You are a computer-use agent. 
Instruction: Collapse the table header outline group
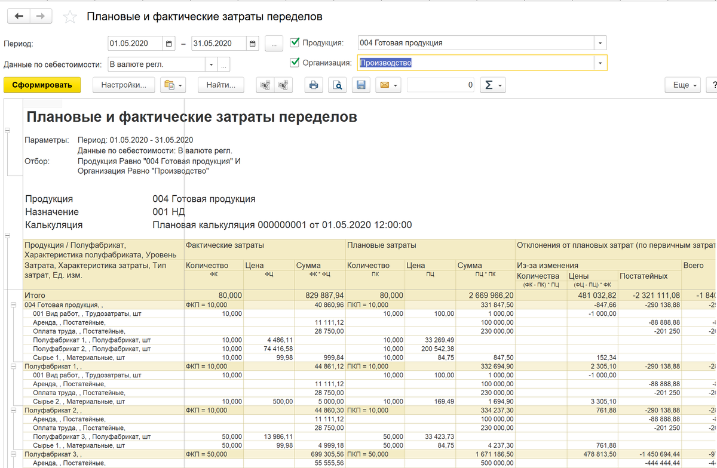8,236
